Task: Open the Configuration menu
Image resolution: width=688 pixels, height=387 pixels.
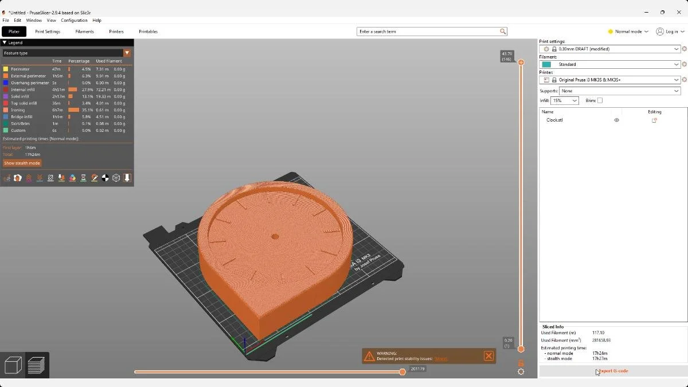Action: pos(74,20)
